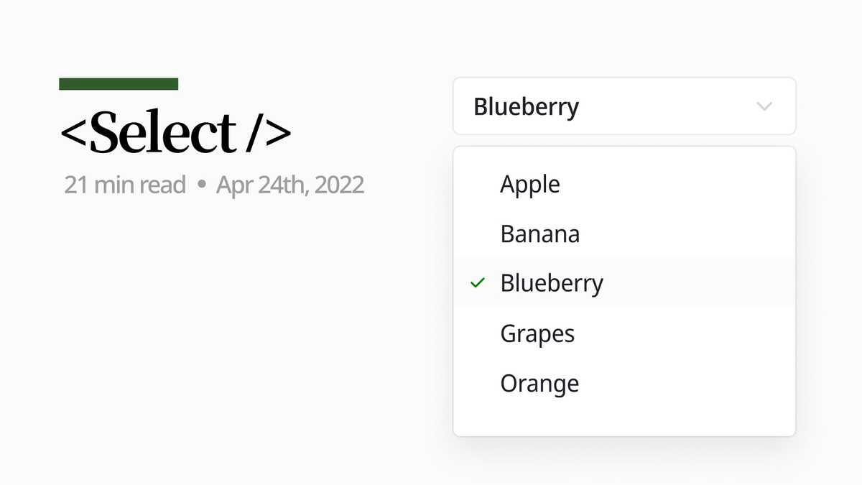
Task: Click the bullet dot separator after read time
Action: tap(201, 185)
